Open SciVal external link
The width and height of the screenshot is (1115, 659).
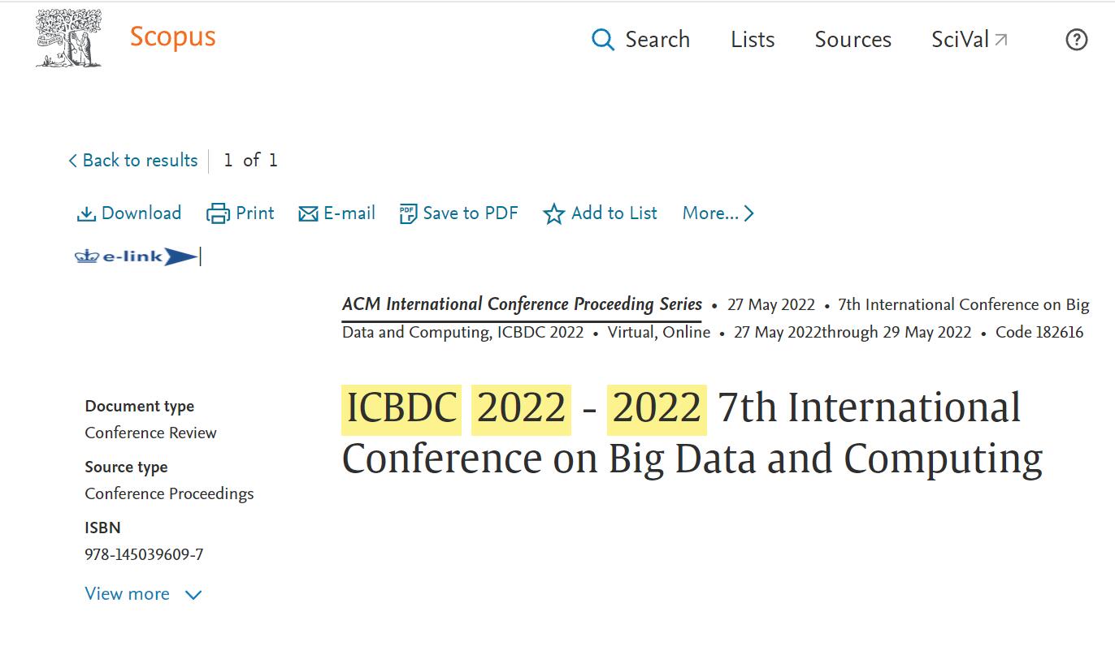(960, 40)
